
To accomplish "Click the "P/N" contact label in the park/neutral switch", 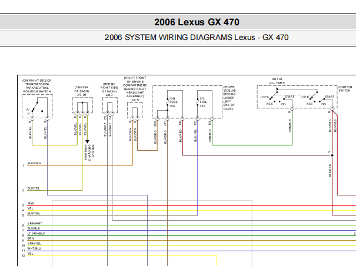I will pos(28,112).
